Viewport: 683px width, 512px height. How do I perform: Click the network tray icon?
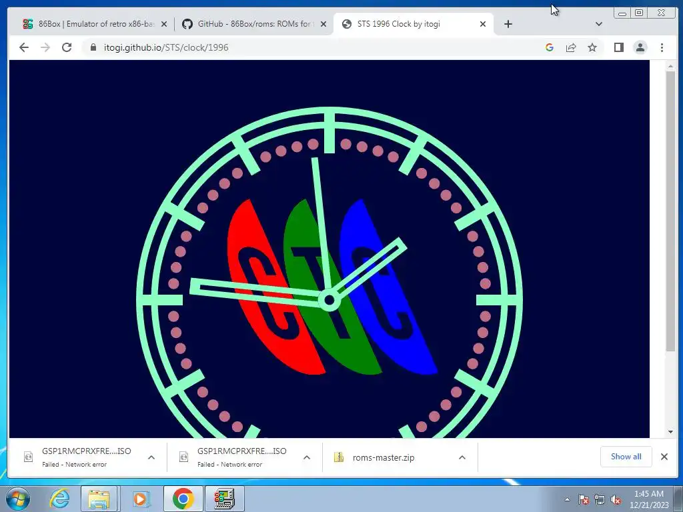coord(600,499)
